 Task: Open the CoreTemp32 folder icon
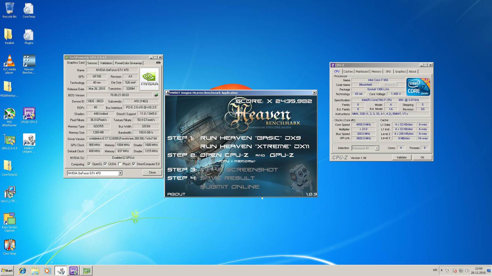[10, 168]
